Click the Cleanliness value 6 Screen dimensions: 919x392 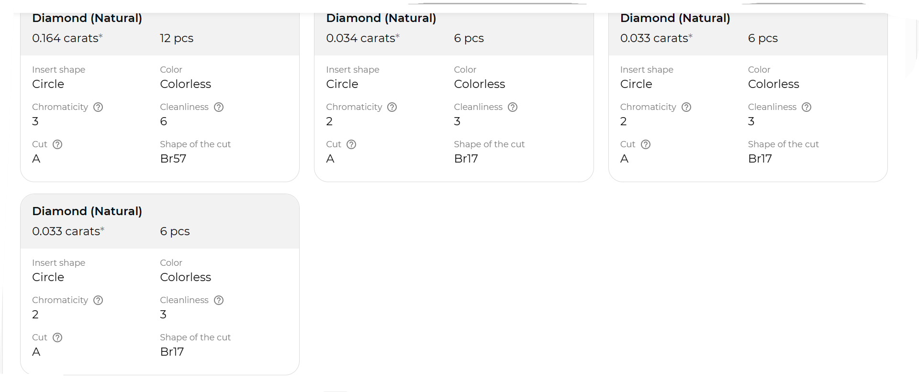tap(163, 121)
